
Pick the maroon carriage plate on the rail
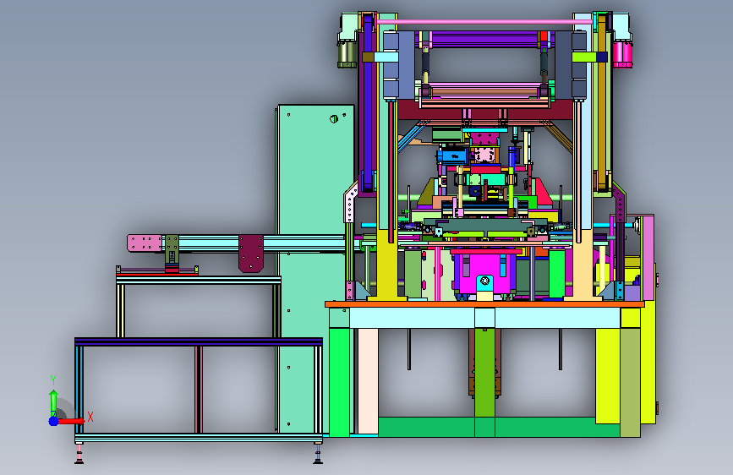251,253
